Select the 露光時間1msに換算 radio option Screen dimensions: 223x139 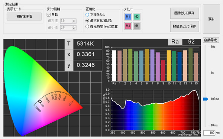(87, 26)
